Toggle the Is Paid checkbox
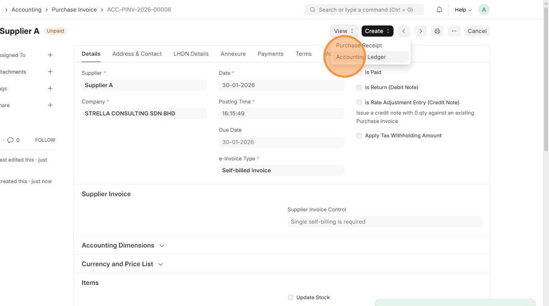Viewport: 549px width, 306px height. pyautogui.click(x=359, y=72)
